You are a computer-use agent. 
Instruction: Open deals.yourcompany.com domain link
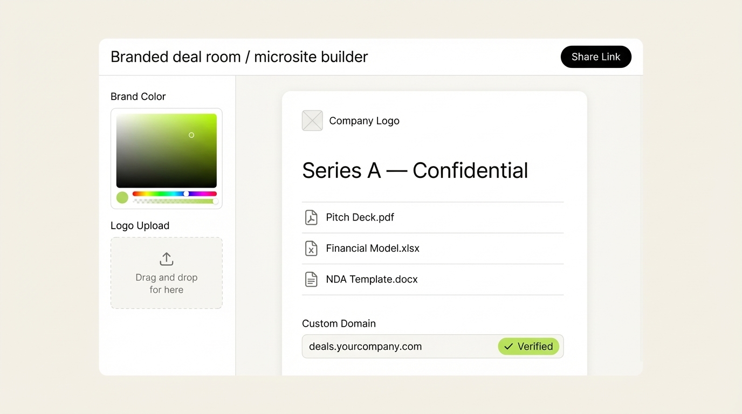point(365,347)
